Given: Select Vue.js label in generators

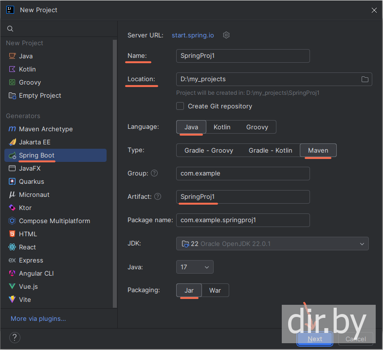Looking at the screenshot, I should (x=28, y=286).
